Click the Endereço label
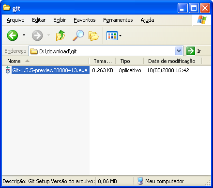213x188 pixels. (x=15, y=51)
